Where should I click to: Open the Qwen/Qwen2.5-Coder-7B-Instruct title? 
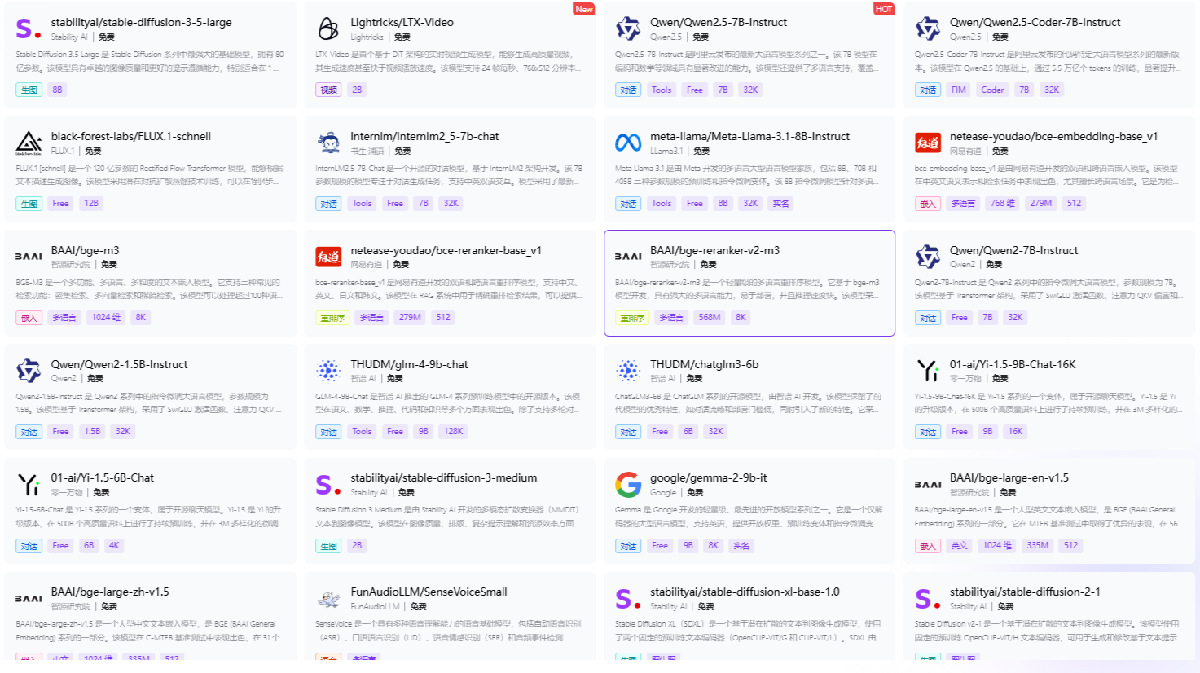1035,22
